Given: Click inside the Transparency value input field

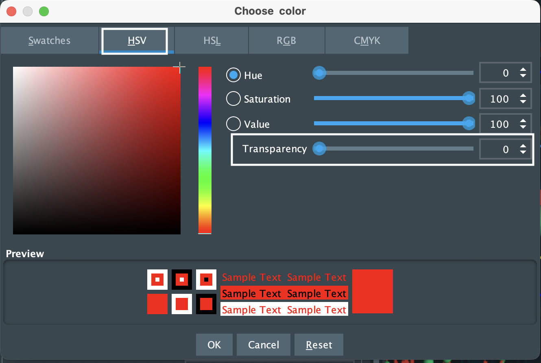Looking at the screenshot, I should coord(502,149).
